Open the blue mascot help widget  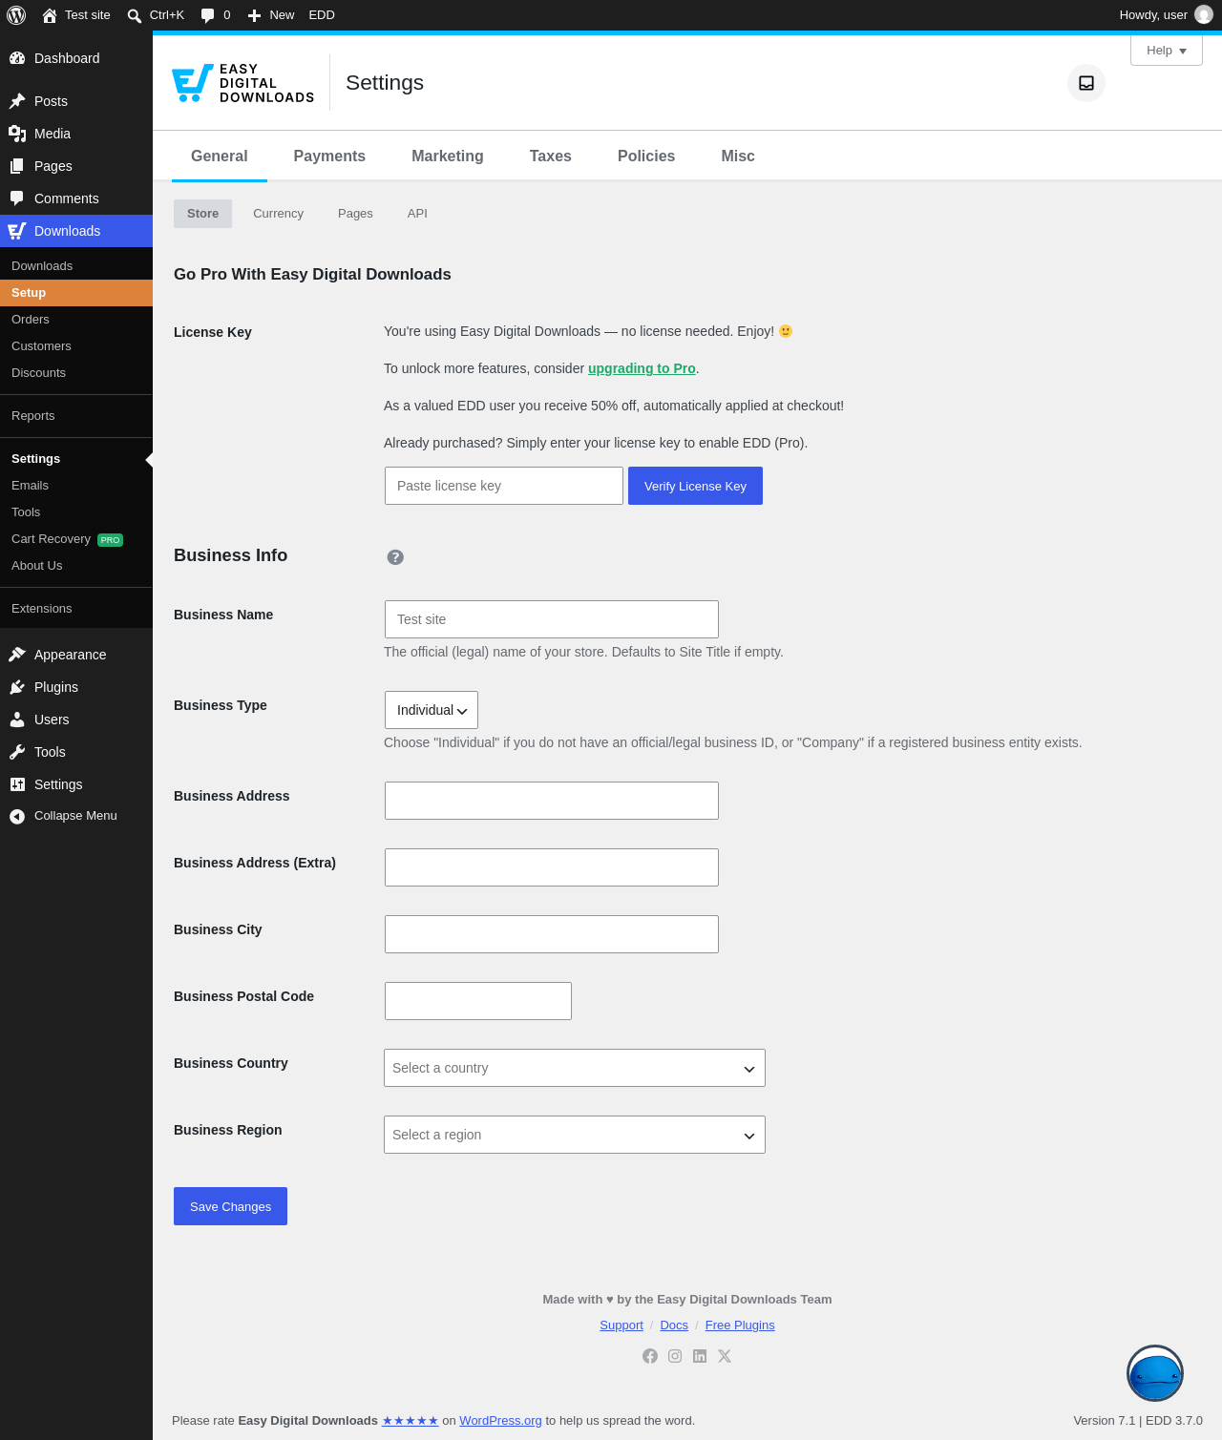[1155, 1373]
